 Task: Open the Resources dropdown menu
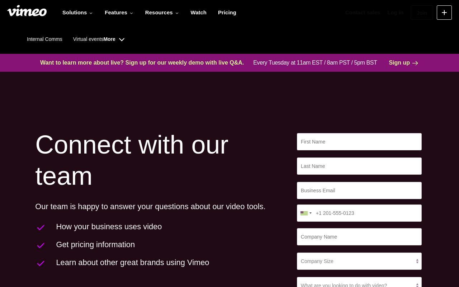(162, 13)
